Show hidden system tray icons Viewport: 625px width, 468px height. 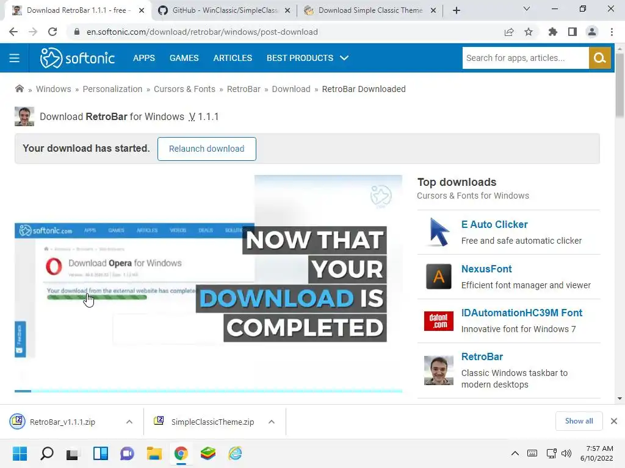point(515,453)
